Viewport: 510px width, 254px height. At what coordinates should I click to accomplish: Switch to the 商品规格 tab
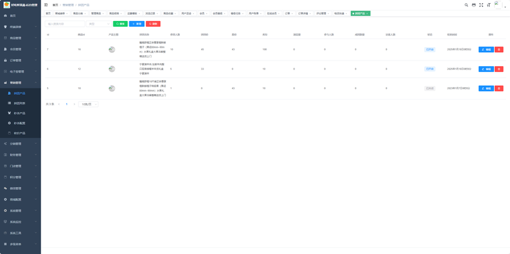coord(115,13)
